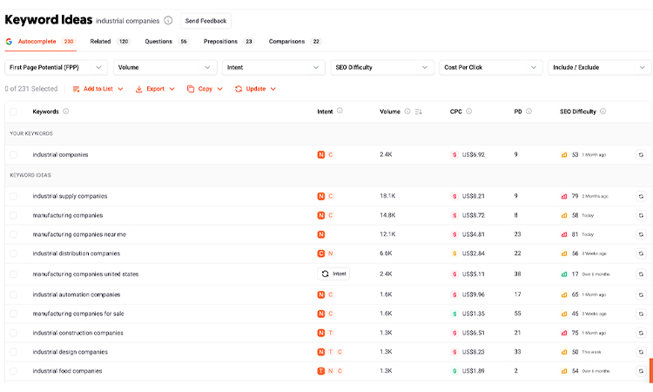Expand the Add to List menu
The width and height of the screenshot is (653, 392).
98,89
